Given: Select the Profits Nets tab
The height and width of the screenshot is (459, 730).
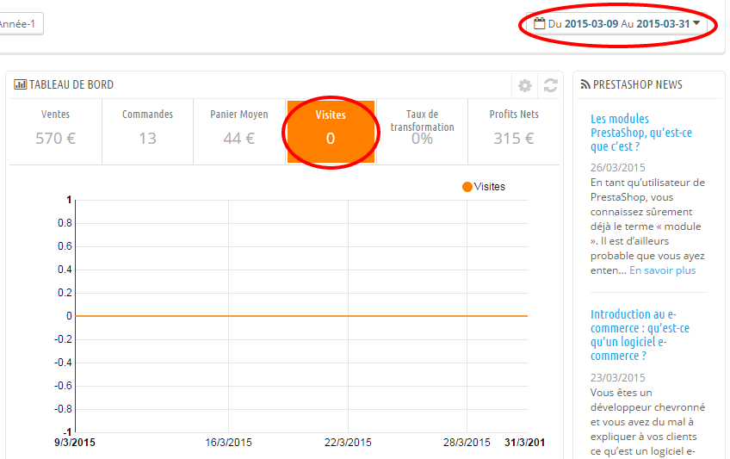Looking at the screenshot, I should coord(514,132).
